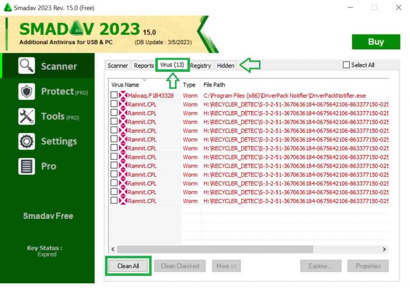
Task: Select the Scanner label in sidebar
Action: coord(59,66)
